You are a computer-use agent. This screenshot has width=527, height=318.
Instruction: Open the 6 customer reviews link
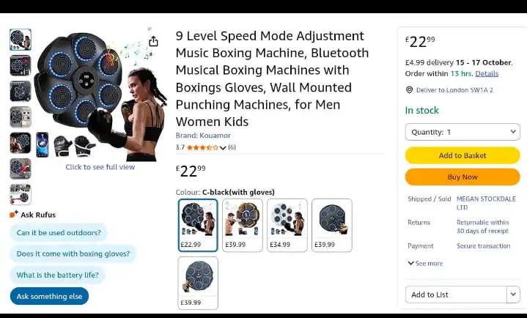pyautogui.click(x=232, y=147)
